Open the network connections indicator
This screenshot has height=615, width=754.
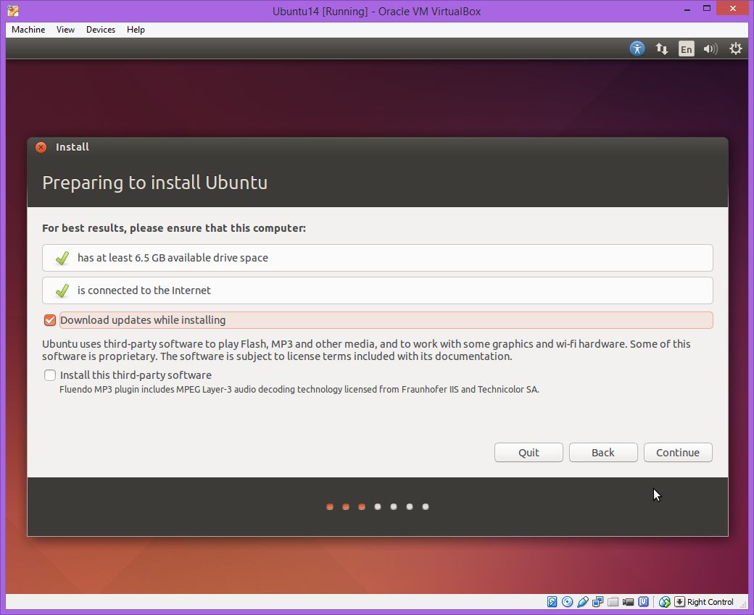coord(662,49)
